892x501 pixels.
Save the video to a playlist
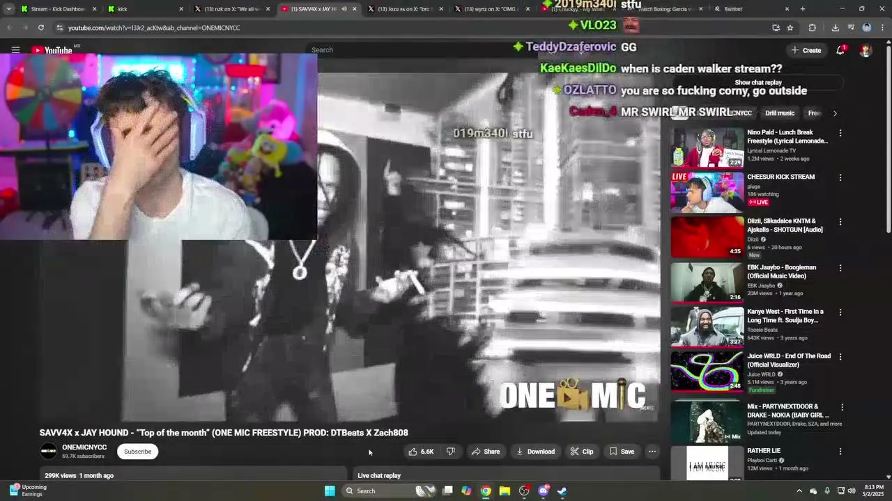[x=622, y=452]
